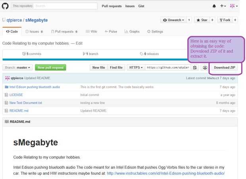Open the notifications bell icon

click(x=214, y=6)
